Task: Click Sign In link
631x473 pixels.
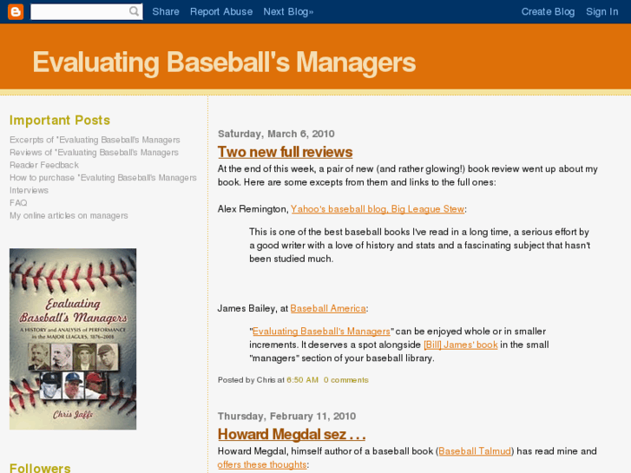Action: pyautogui.click(x=602, y=11)
